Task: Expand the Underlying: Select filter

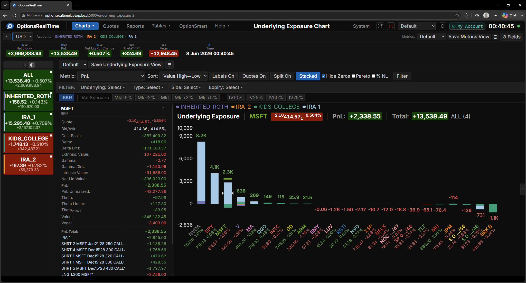Action: click(x=103, y=87)
